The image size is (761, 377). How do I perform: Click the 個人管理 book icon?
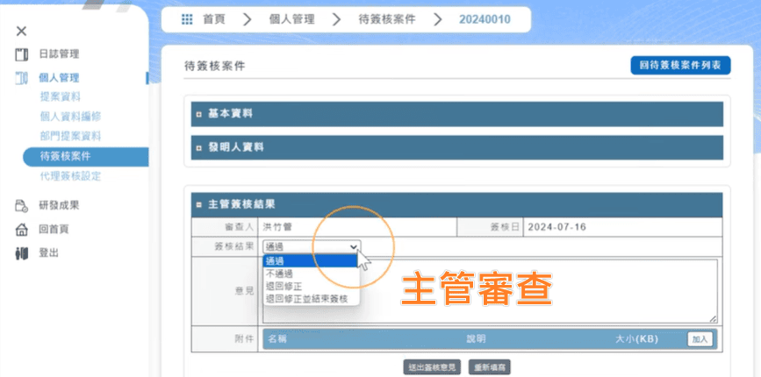coord(22,78)
